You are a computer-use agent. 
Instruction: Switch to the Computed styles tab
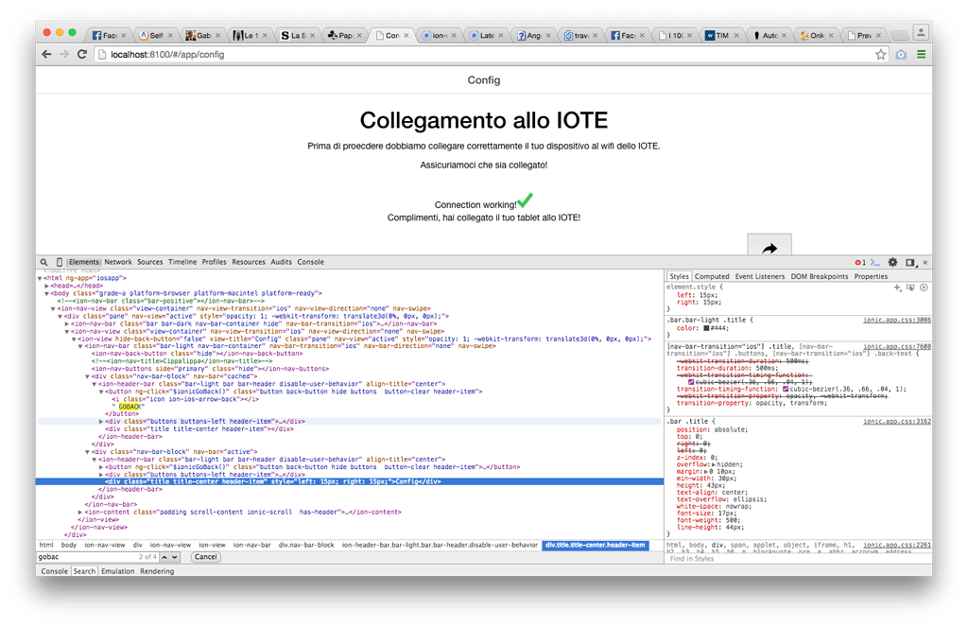coord(712,277)
